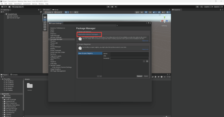Toggle scene visibility eye icon
Screen dimensions: 224x117
[159, 12]
